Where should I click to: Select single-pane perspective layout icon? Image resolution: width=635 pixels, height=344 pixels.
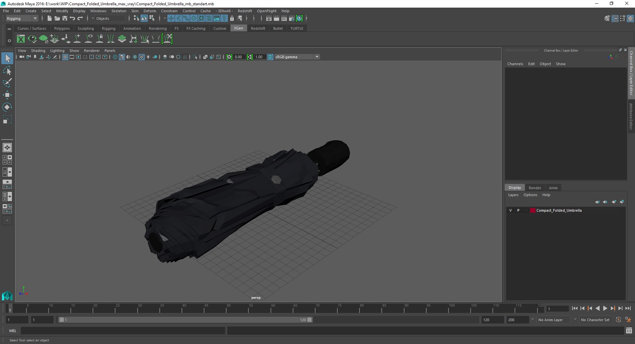pyautogui.click(x=7, y=148)
